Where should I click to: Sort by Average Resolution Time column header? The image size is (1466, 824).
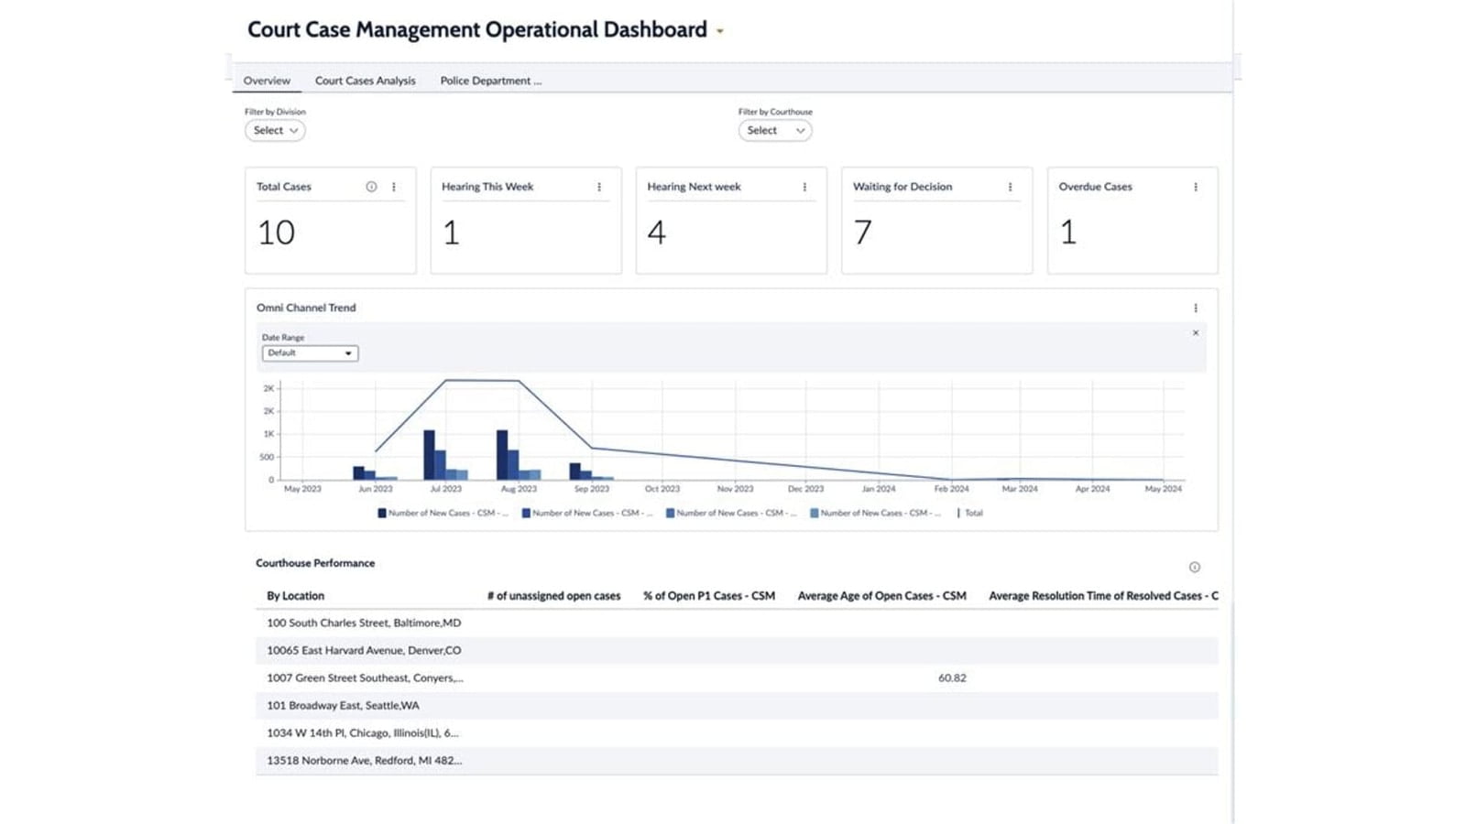click(1103, 596)
